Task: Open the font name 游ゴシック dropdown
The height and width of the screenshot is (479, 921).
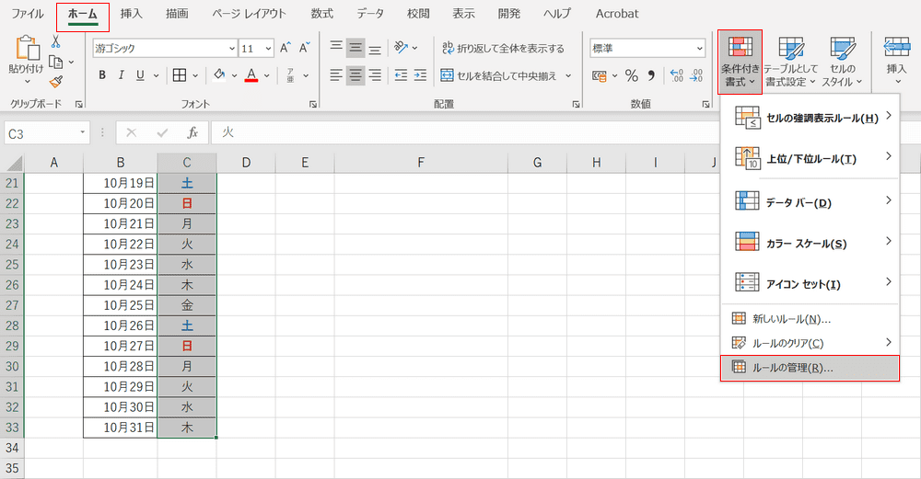Action: click(x=232, y=49)
